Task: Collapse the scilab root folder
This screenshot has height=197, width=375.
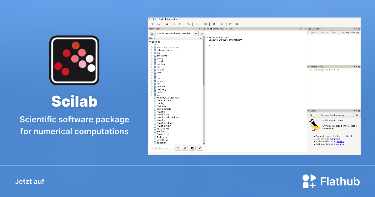Action: (150, 42)
